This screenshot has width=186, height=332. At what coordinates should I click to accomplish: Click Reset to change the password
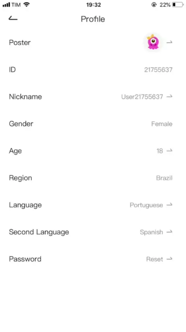click(155, 259)
